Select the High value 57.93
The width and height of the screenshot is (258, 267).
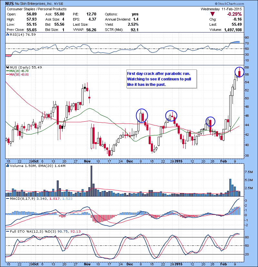(32, 19)
